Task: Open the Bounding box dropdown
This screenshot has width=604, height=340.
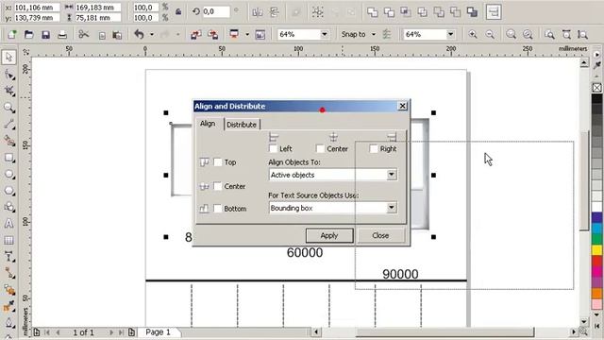Action: pos(392,208)
